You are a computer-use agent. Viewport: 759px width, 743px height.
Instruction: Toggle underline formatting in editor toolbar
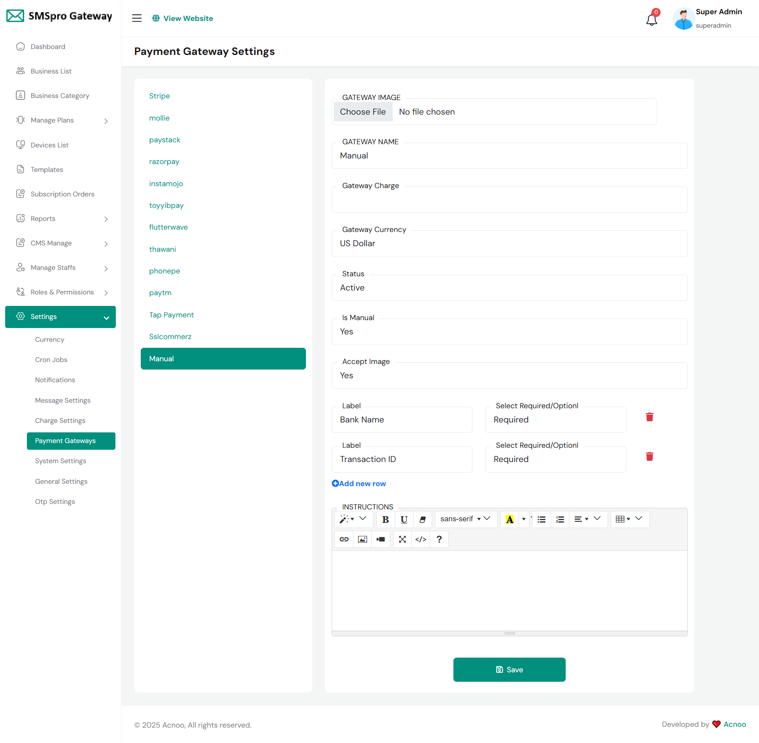click(x=404, y=519)
